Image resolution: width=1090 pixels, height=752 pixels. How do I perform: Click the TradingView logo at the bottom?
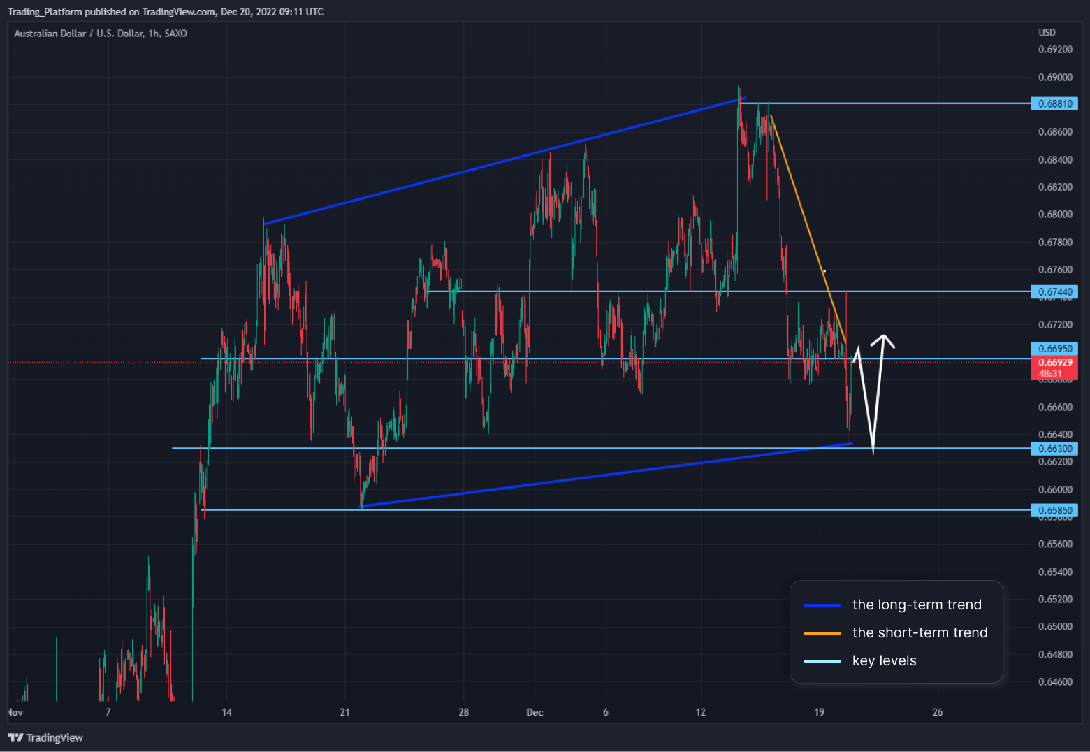[45, 737]
